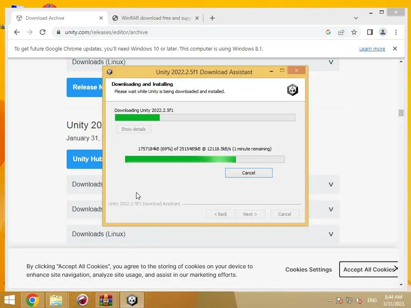411x308 pixels.
Task: Click the download status text with 69%
Action: click(205, 149)
